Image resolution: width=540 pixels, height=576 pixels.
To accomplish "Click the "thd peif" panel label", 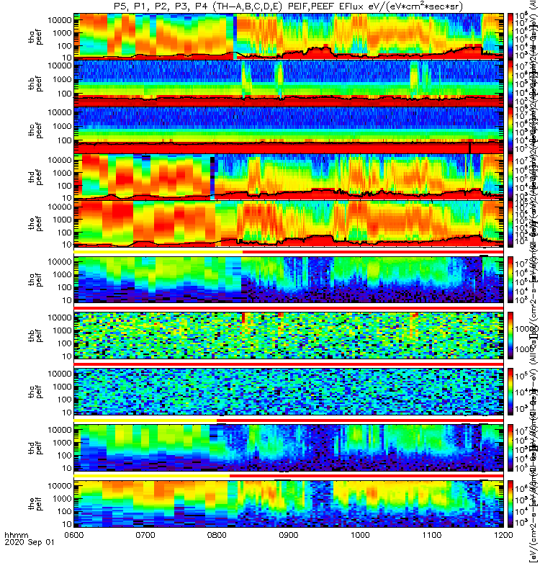I will point(35,447).
